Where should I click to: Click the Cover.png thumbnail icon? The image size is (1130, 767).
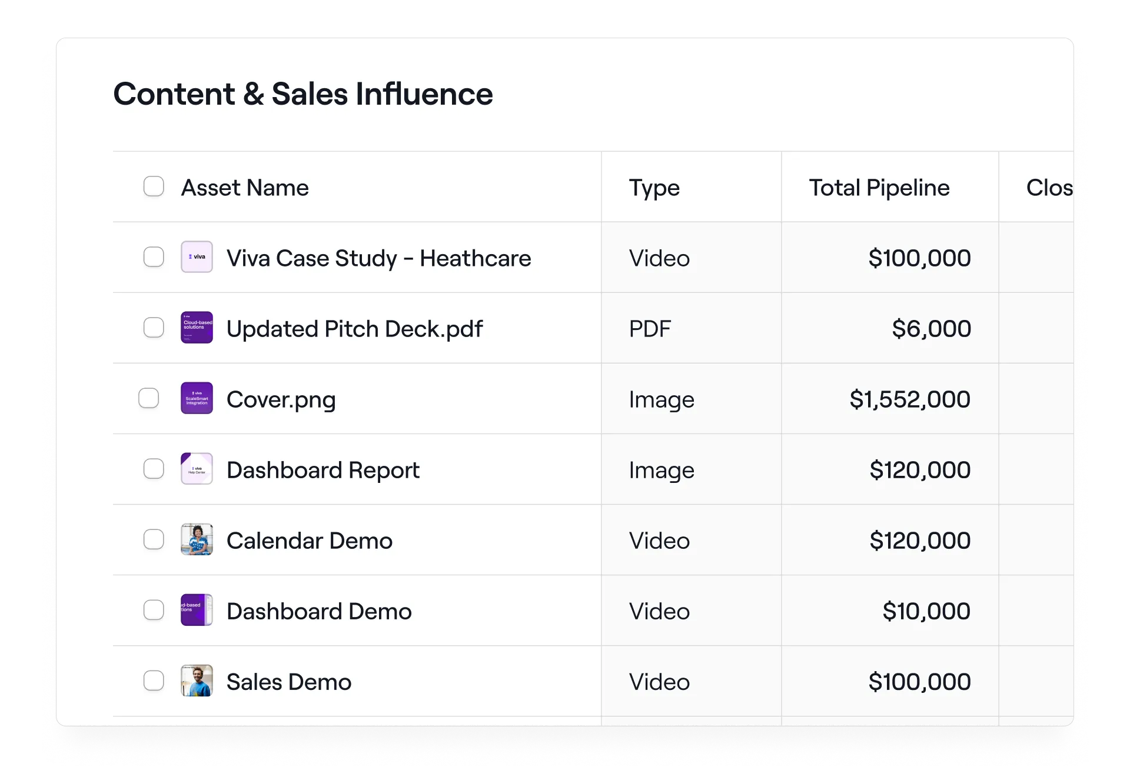point(197,398)
